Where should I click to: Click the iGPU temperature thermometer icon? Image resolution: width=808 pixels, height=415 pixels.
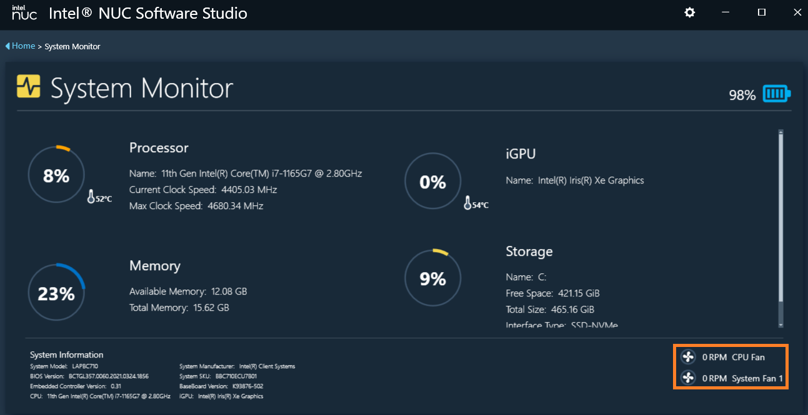pos(467,203)
